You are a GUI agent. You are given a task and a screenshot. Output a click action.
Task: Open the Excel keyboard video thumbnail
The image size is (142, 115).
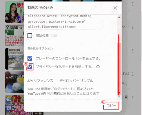pos(14,35)
